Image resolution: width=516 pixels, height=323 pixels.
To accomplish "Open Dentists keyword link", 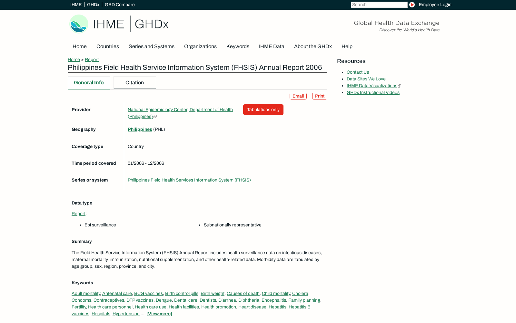I will click(208, 300).
